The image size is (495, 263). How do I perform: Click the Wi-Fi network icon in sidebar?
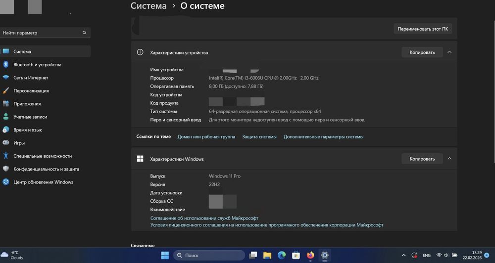[5, 78]
